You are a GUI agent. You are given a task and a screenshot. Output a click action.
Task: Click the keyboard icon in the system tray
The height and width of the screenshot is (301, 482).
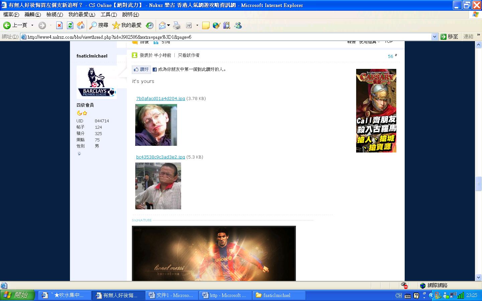coord(408,296)
